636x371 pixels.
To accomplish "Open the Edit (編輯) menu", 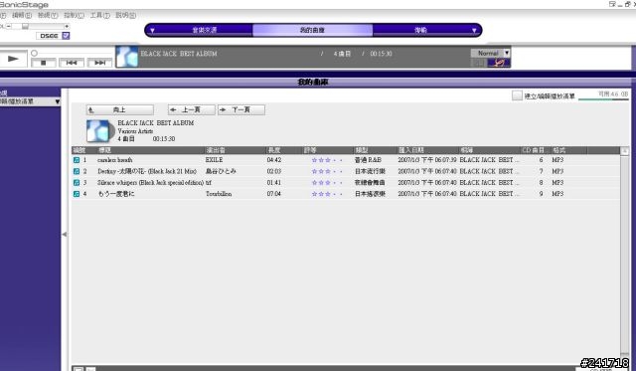I will [22, 16].
